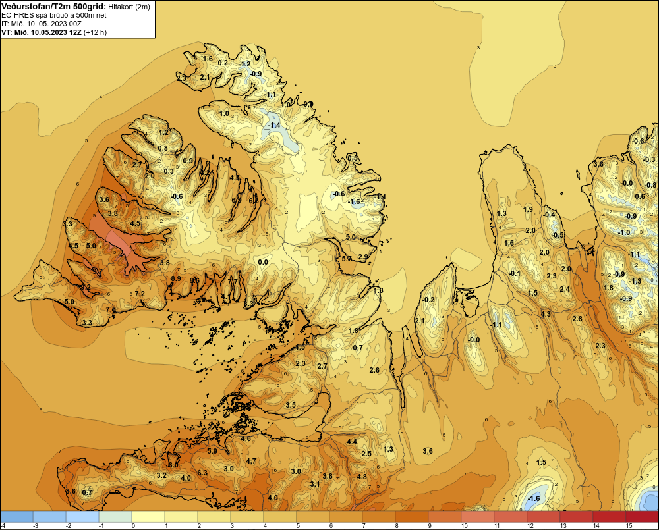
Task: Click the temperature value 8.6 at the peninsula's west tip
Action: click(71, 491)
